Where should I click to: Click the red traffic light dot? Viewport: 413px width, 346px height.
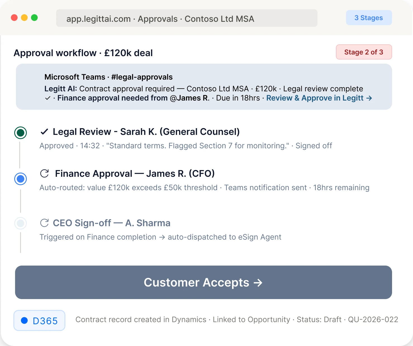click(14, 17)
